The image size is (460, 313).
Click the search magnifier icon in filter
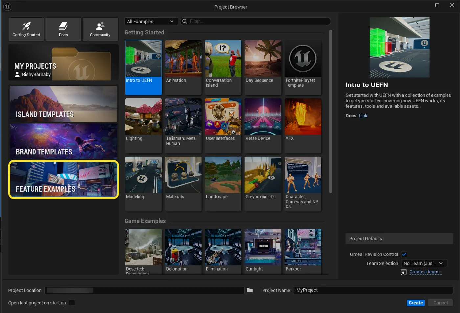(185, 21)
